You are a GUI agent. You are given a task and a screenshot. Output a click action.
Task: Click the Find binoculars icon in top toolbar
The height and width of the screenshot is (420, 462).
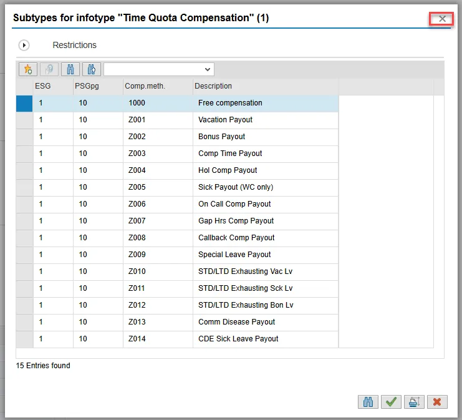pyautogui.click(x=70, y=69)
